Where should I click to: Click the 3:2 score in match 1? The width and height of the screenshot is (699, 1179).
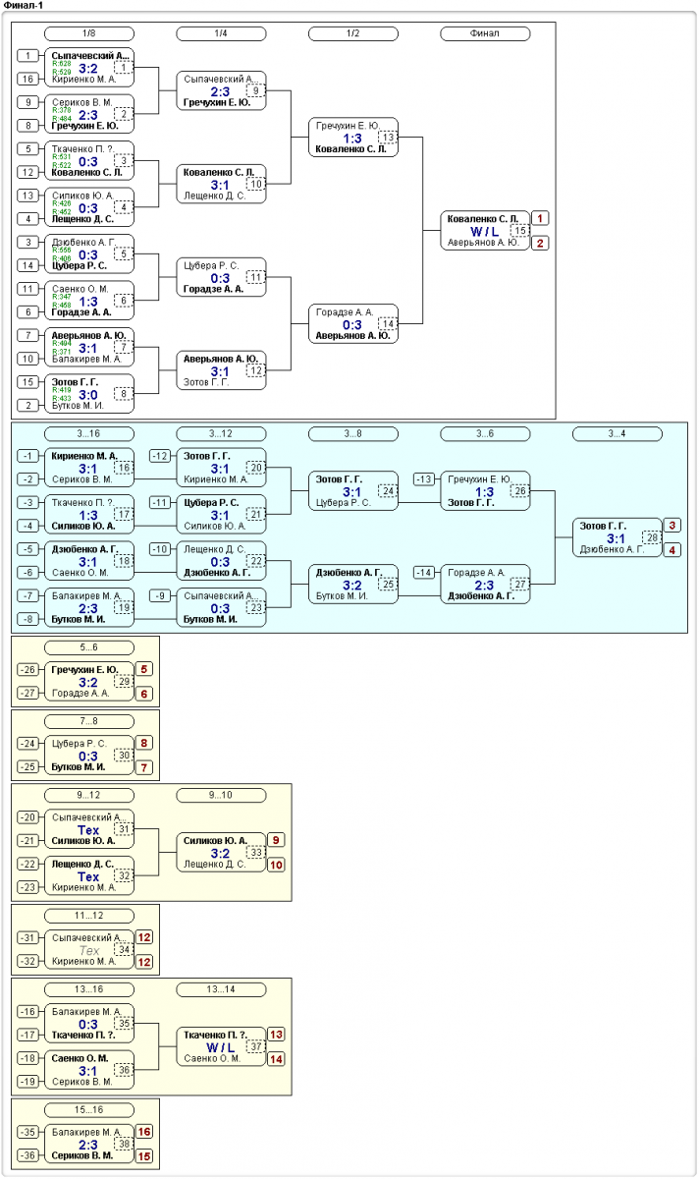click(88, 68)
